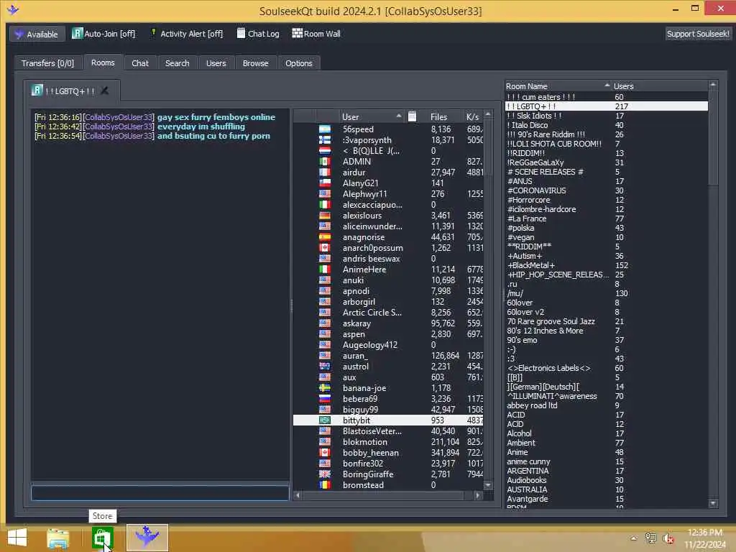
Task: Click flag icon next to bromstead
Action: click(x=325, y=485)
